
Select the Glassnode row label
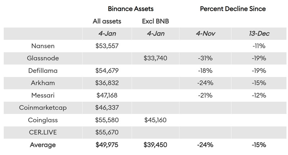point(43,58)
